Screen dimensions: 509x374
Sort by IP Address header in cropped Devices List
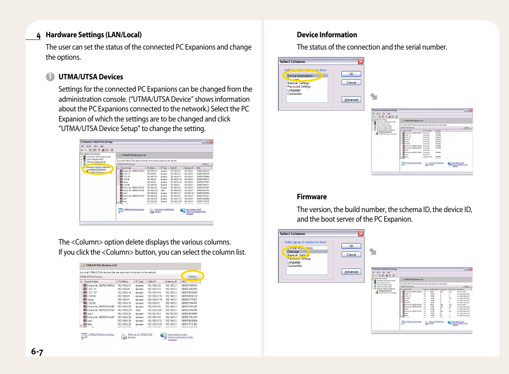tap(125, 281)
